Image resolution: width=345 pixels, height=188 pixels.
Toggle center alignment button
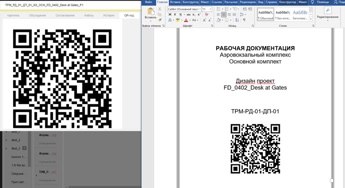(224, 15)
